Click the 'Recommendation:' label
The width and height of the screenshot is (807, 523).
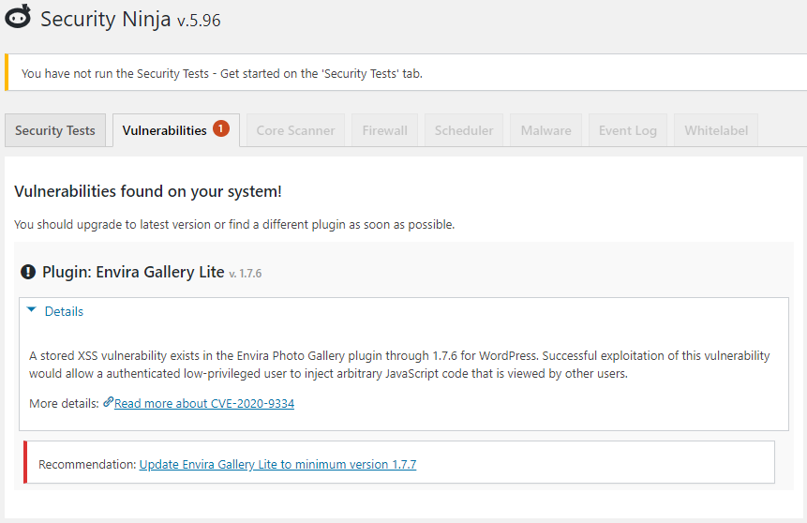pos(87,464)
